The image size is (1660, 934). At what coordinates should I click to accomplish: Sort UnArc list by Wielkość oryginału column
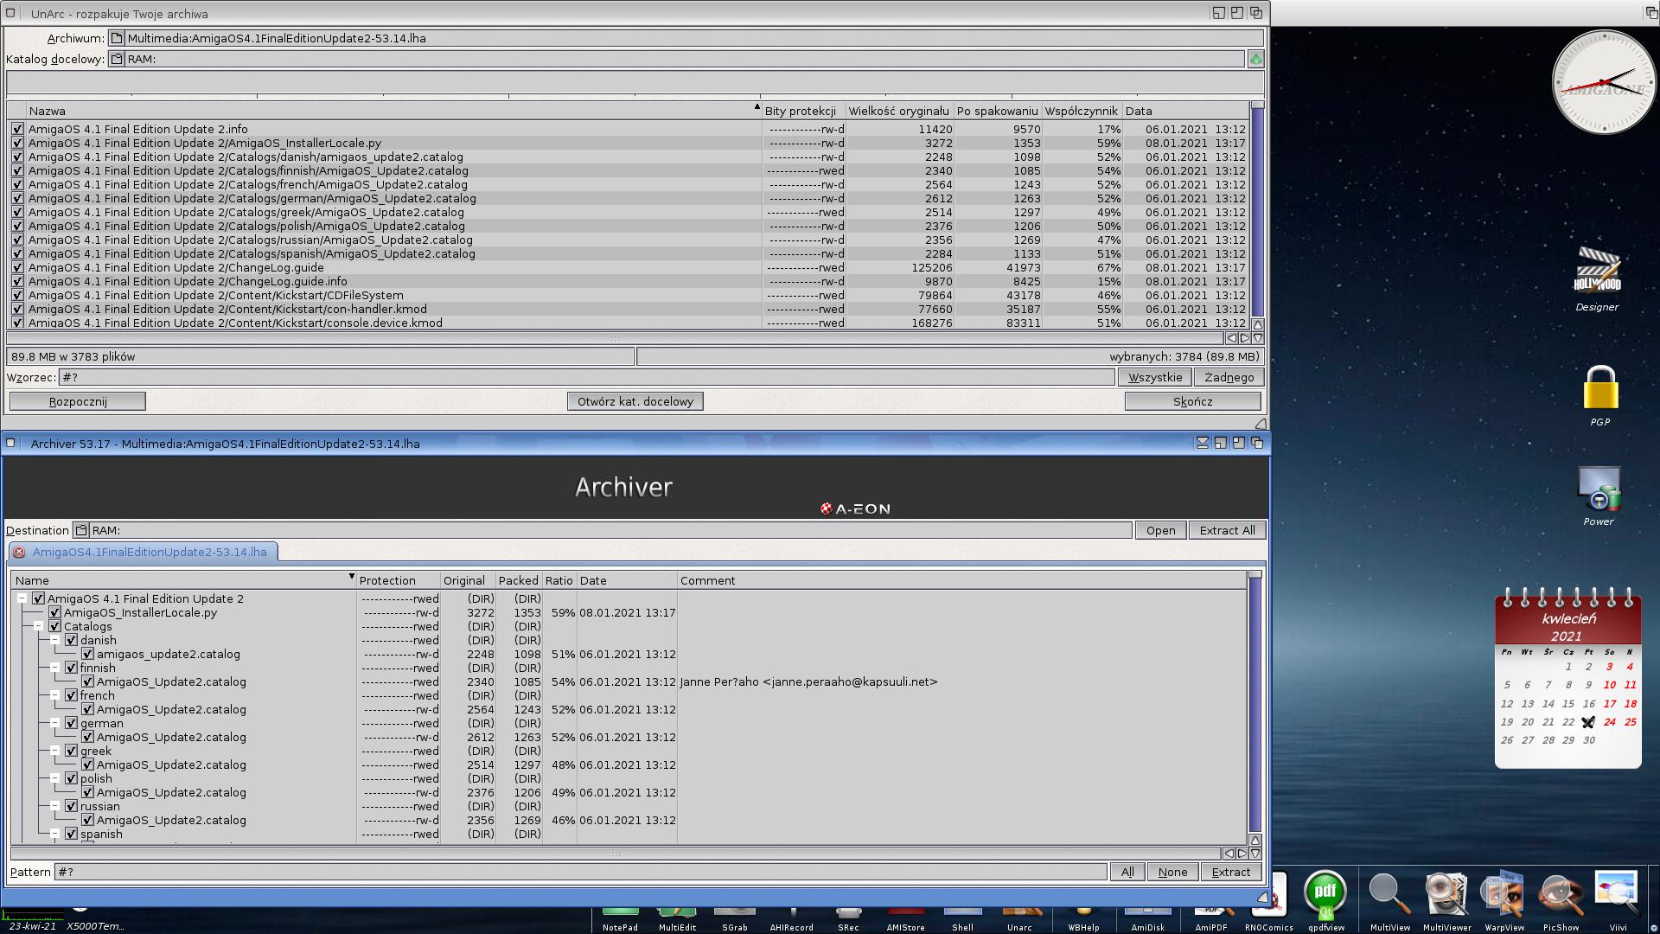(899, 111)
